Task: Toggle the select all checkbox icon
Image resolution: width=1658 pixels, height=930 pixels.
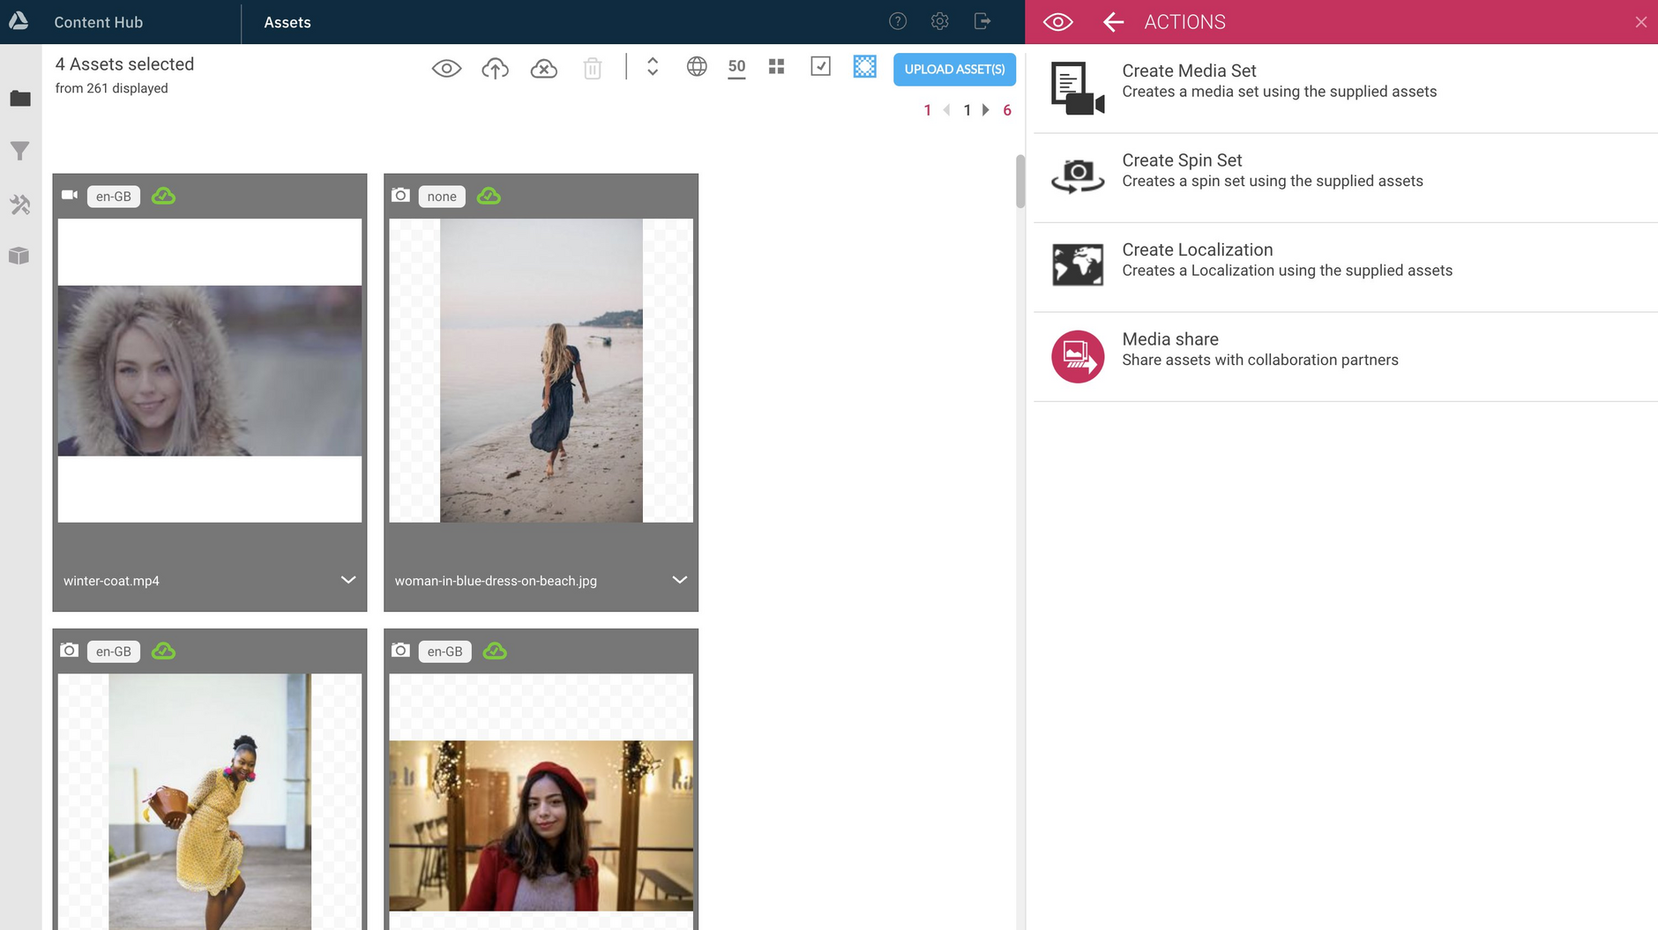Action: coord(820,66)
